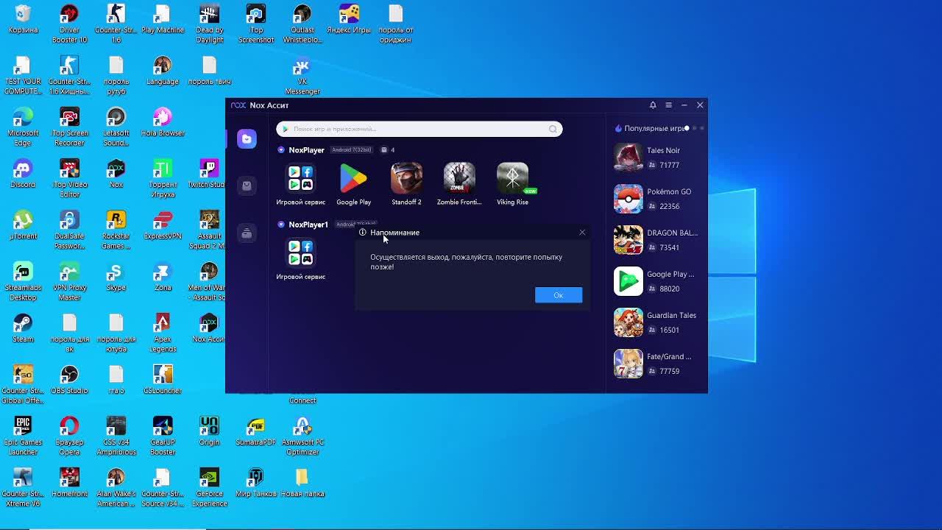
Task: Select µTorrent desktop shortcut
Action: click(x=23, y=226)
